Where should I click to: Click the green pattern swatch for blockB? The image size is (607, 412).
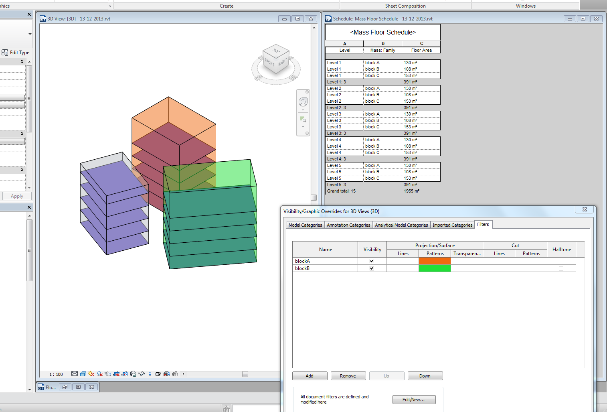435,268
